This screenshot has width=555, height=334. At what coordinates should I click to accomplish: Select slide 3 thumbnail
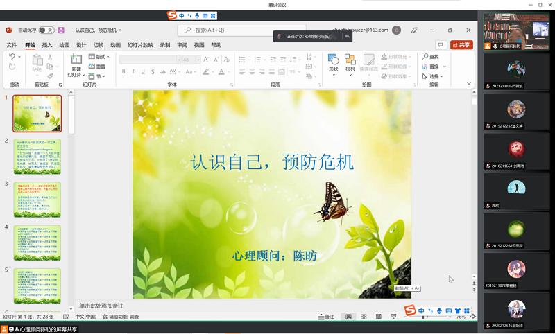click(37, 200)
